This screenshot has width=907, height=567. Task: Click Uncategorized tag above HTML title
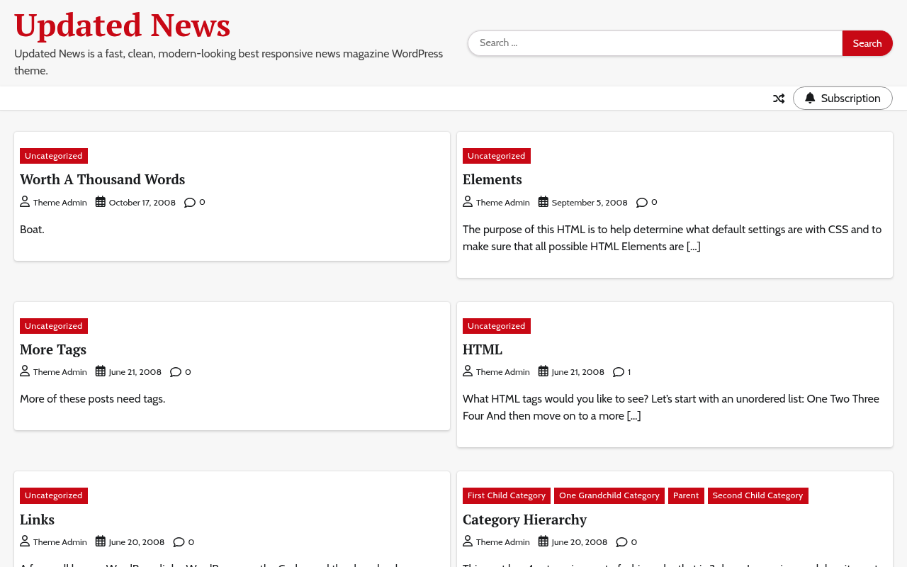[497, 326]
